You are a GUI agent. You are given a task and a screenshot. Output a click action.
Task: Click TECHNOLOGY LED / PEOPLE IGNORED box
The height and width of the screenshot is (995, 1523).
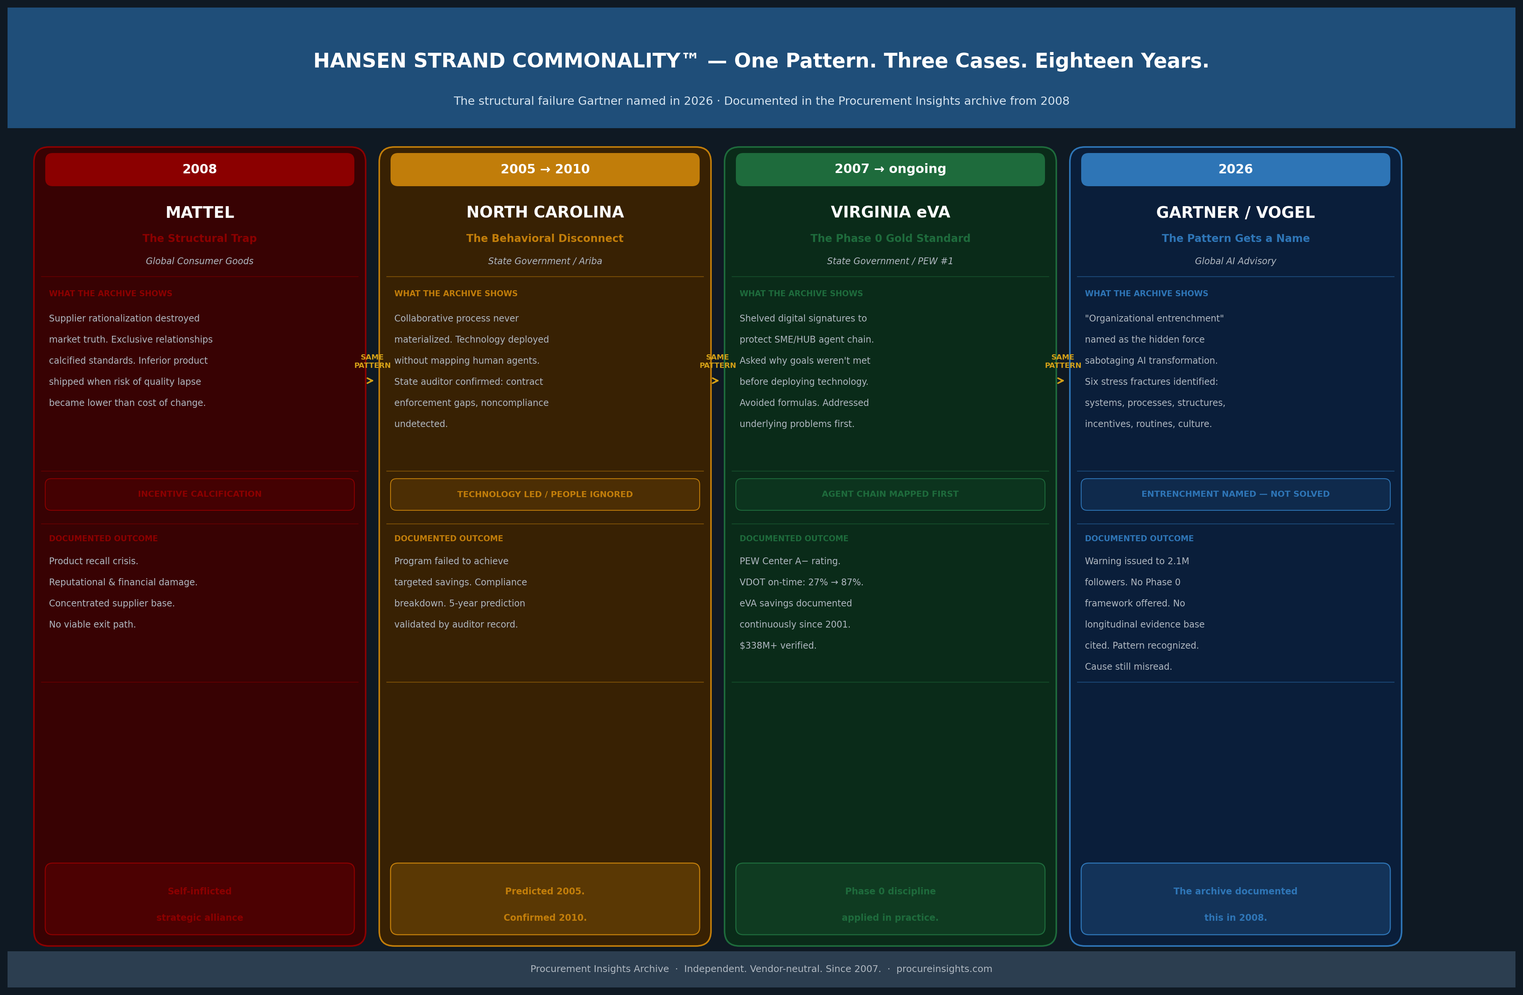(545, 494)
